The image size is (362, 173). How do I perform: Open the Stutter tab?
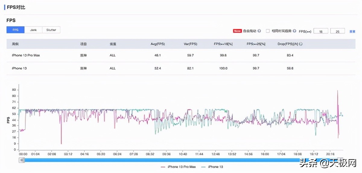(x=51, y=30)
